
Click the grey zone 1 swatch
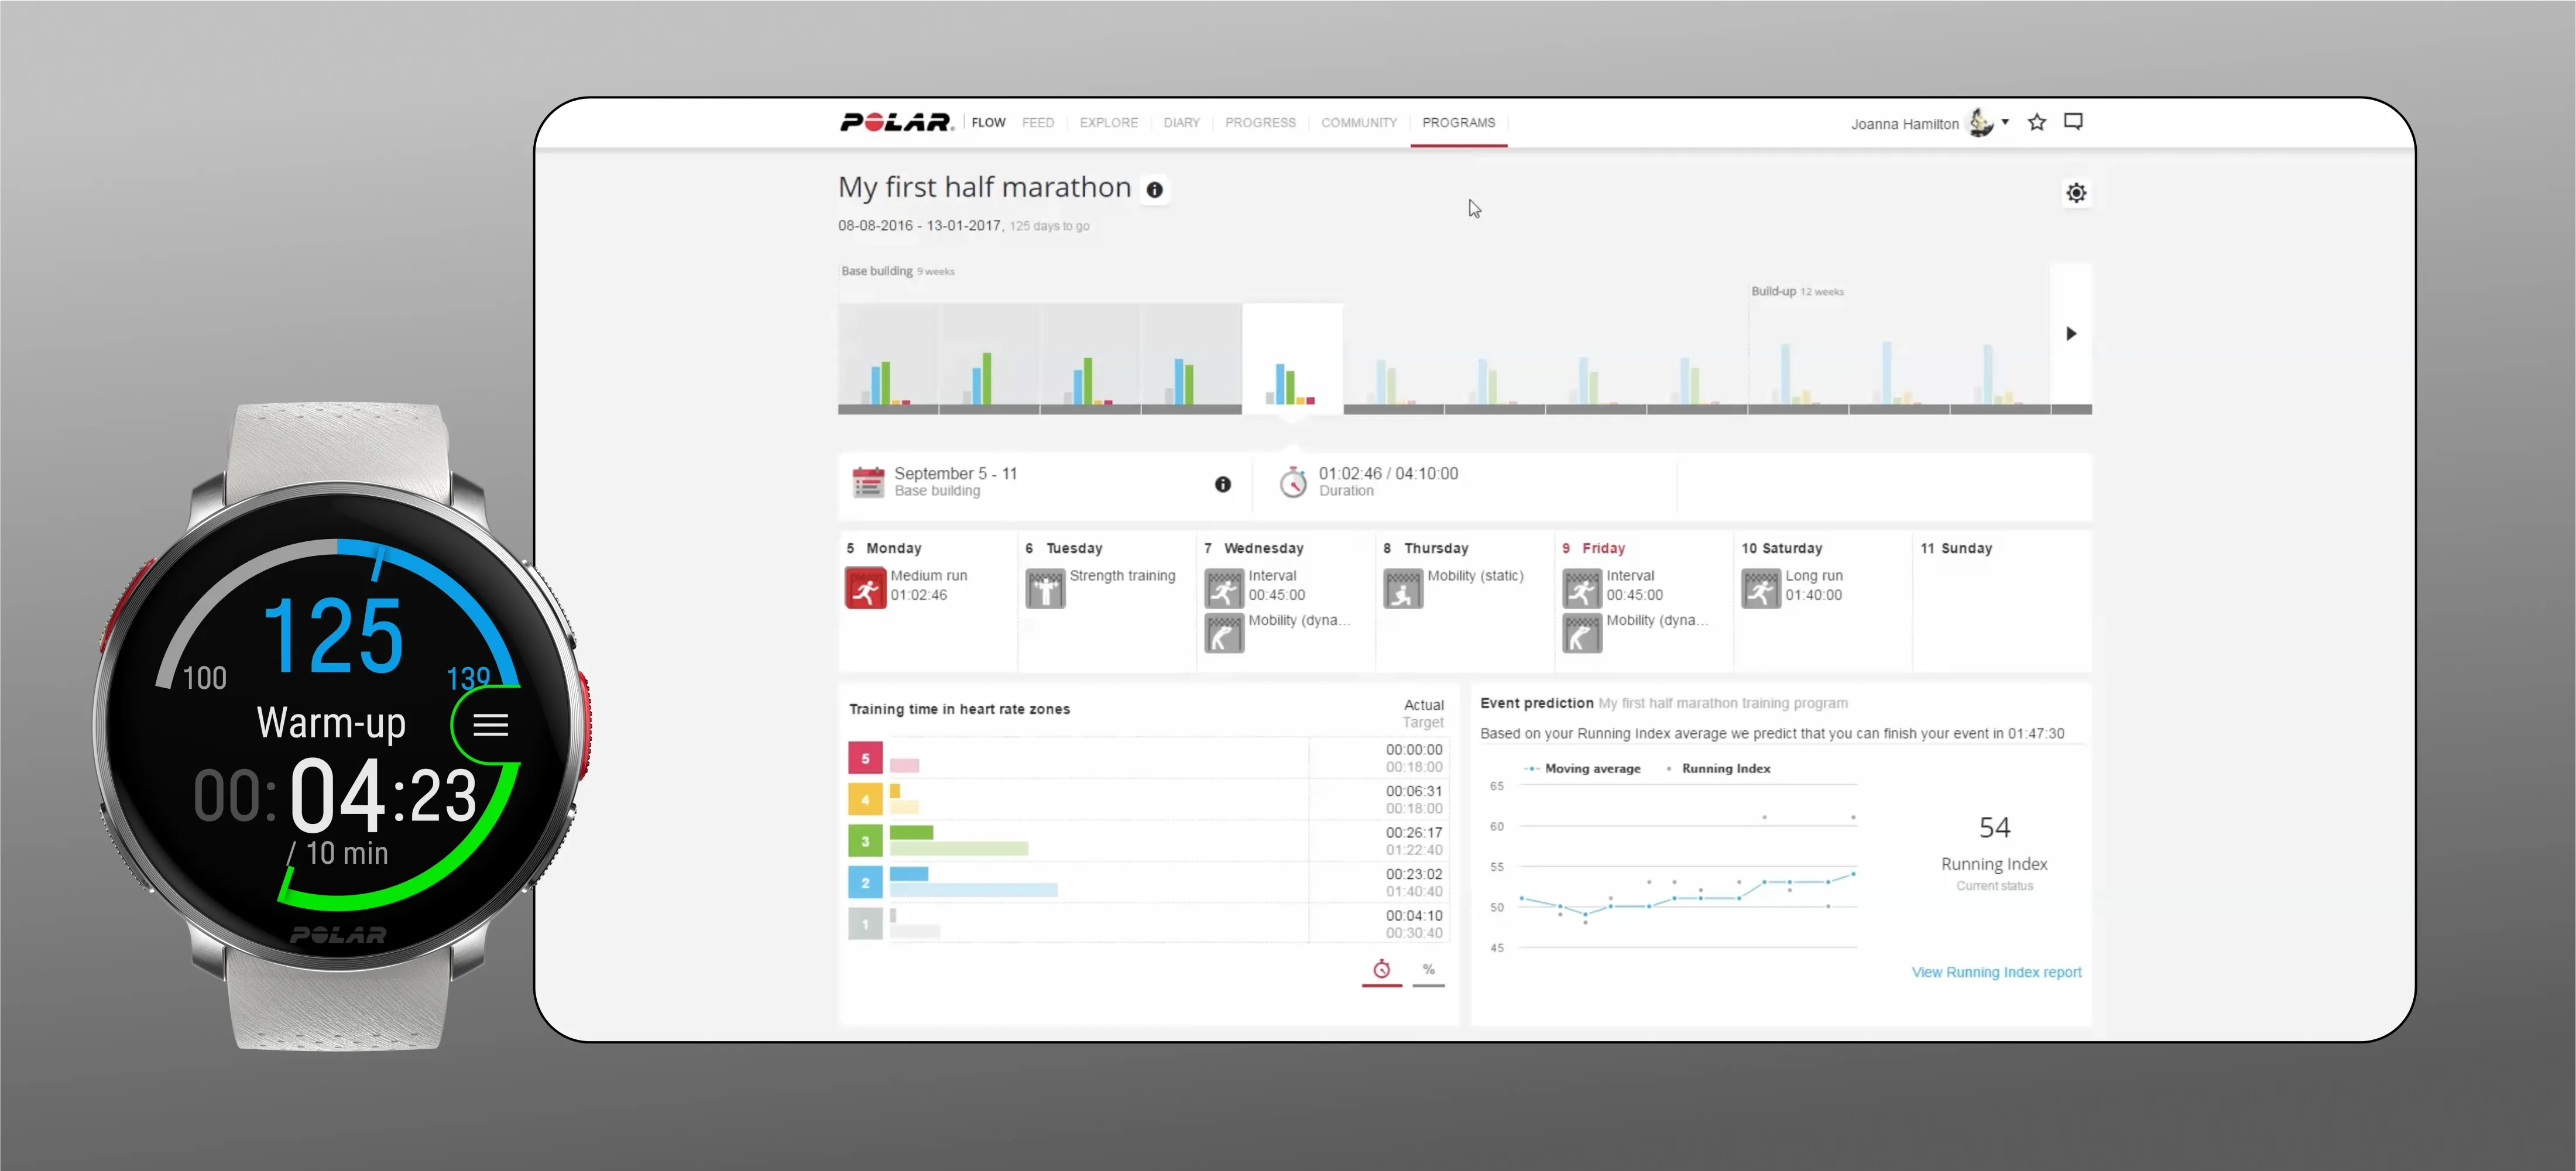coord(865,924)
